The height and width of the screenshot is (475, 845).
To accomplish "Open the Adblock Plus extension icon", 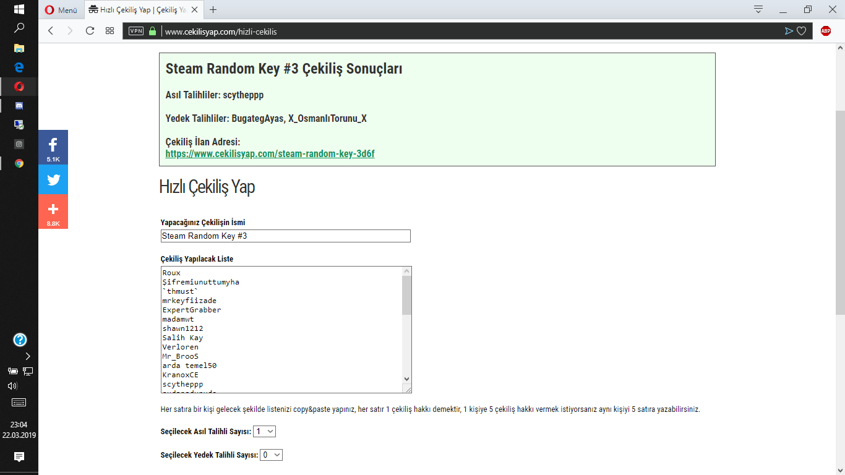I will tap(826, 31).
